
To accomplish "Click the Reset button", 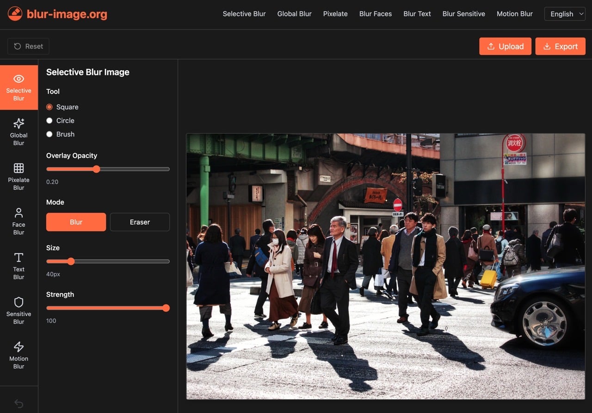I will click(28, 46).
